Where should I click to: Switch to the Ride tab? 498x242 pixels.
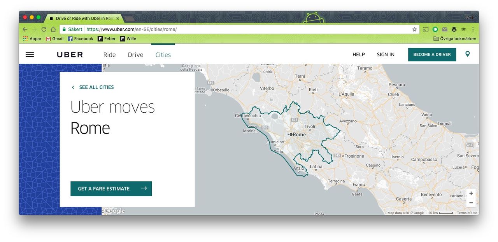(x=109, y=54)
